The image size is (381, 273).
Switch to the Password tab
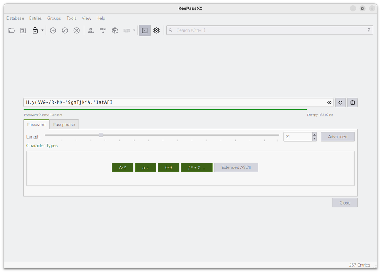[x=36, y=125]
